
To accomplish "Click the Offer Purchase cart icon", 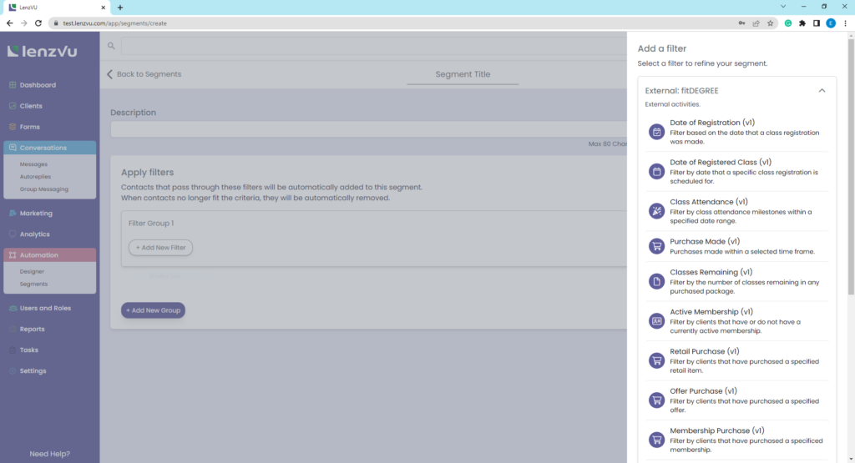I will pos(657,400).
